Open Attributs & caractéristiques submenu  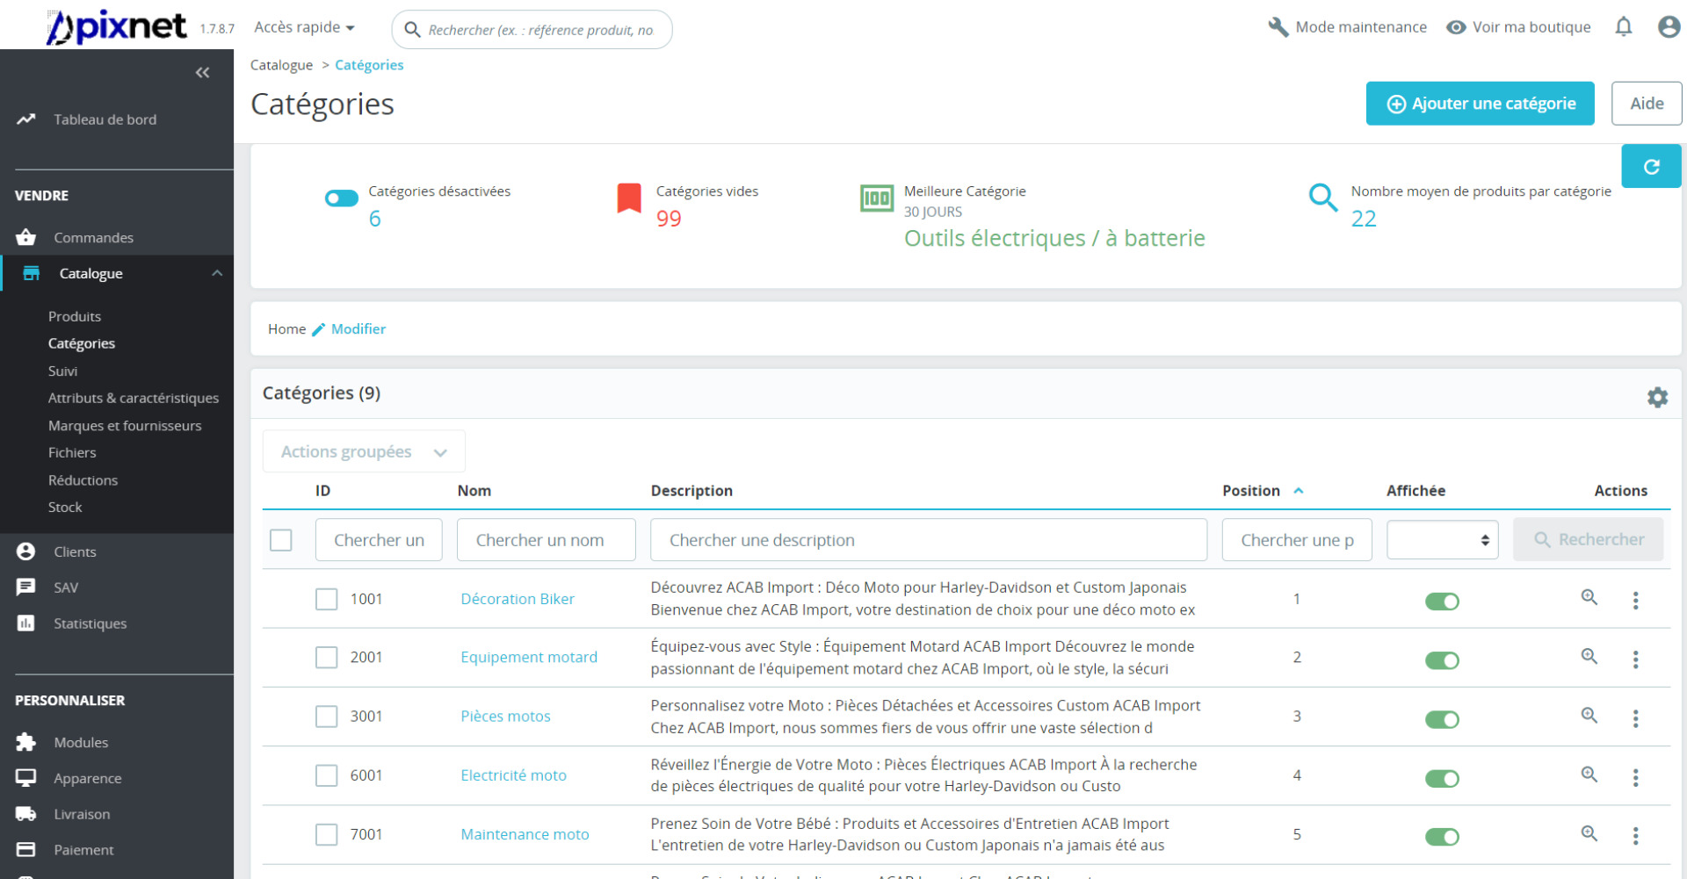tap(134, 398)
